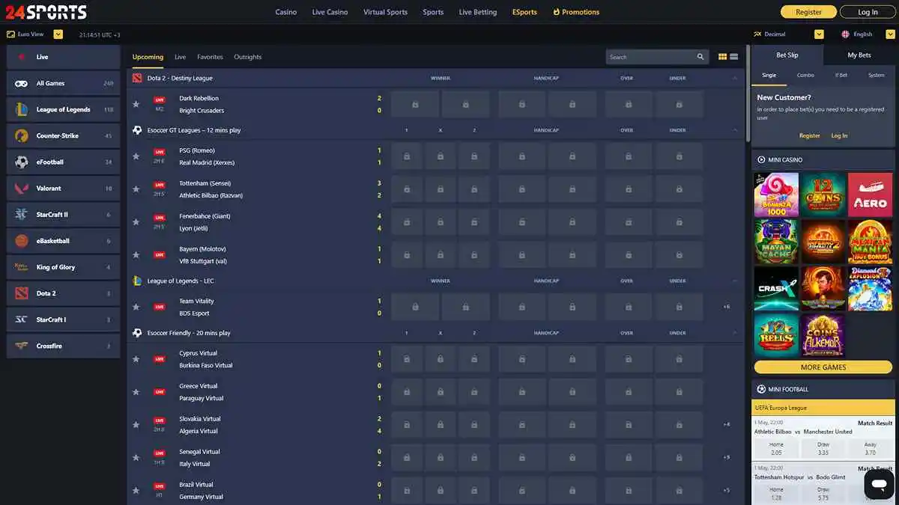
Task: Select the Counter-Strike game icon
Action: pyautogui.click(x=22, y=136)
